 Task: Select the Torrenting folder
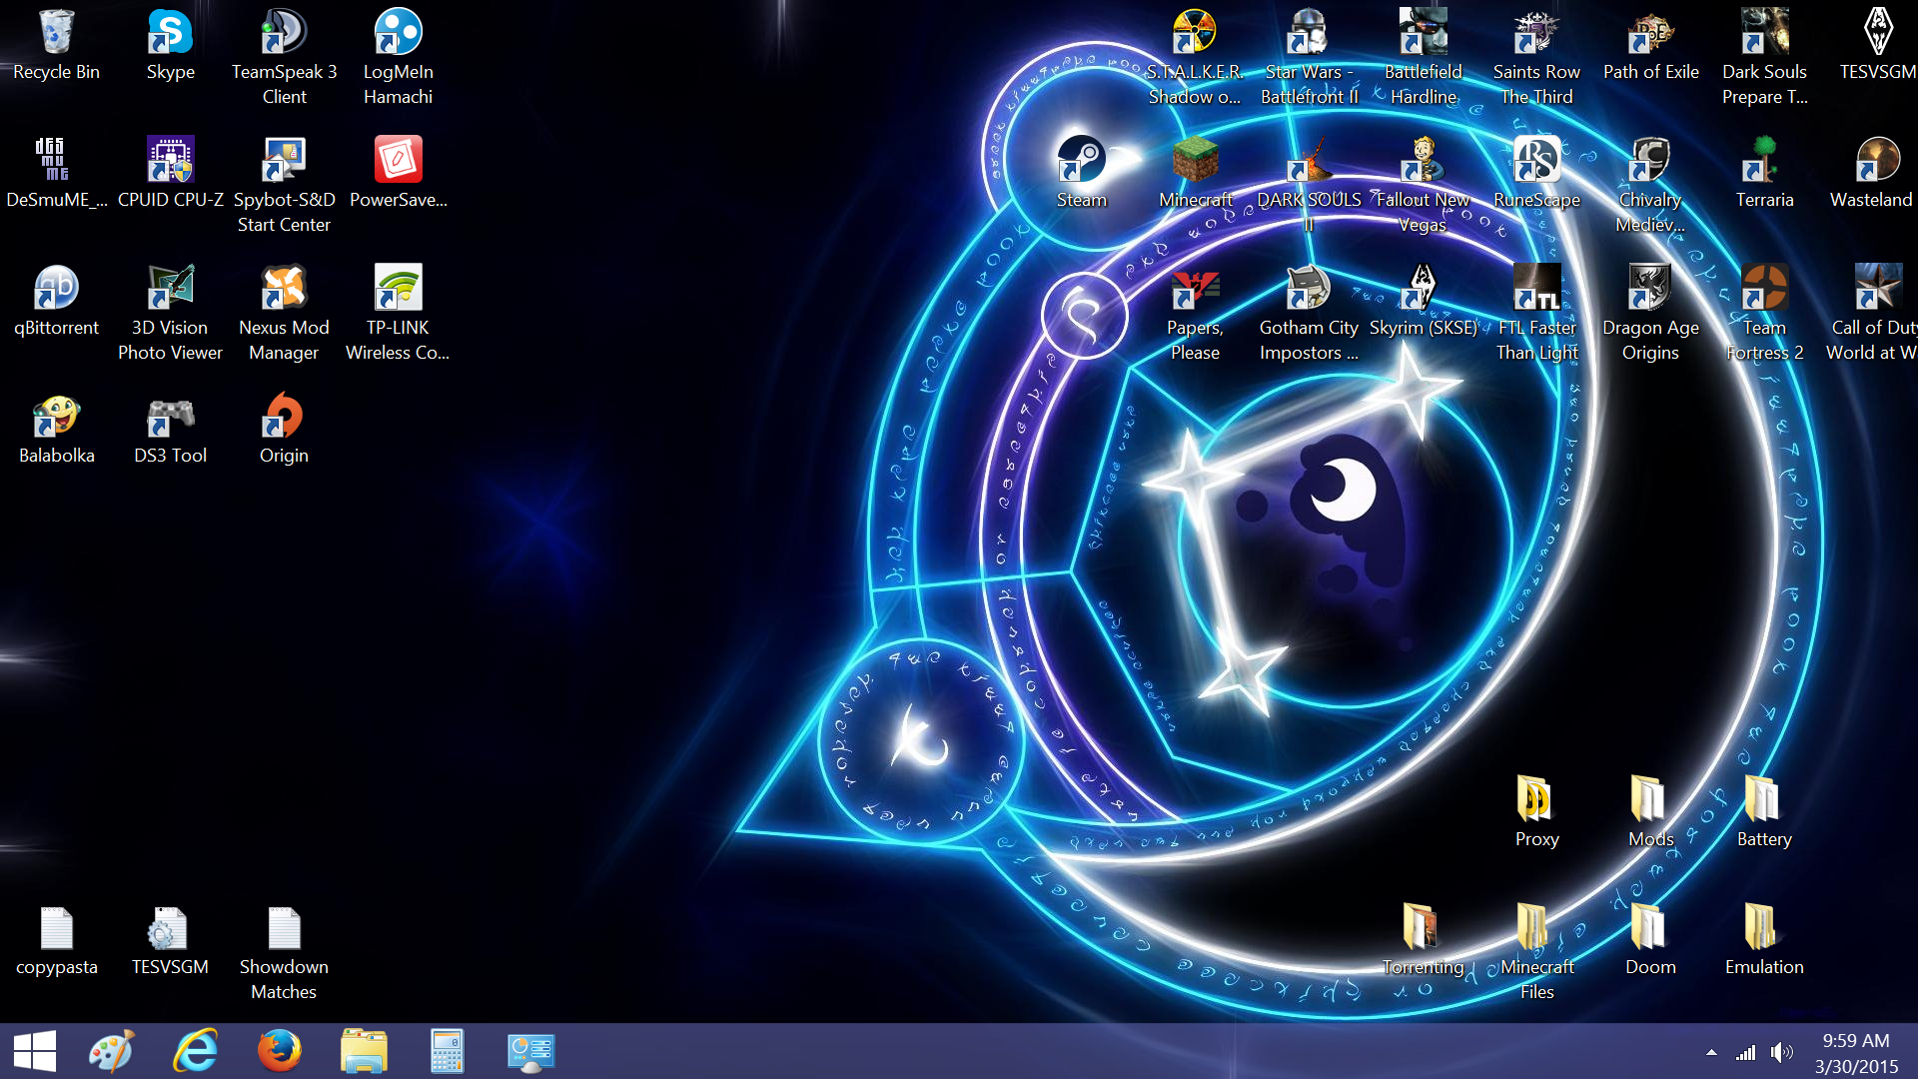(1423, 929)
